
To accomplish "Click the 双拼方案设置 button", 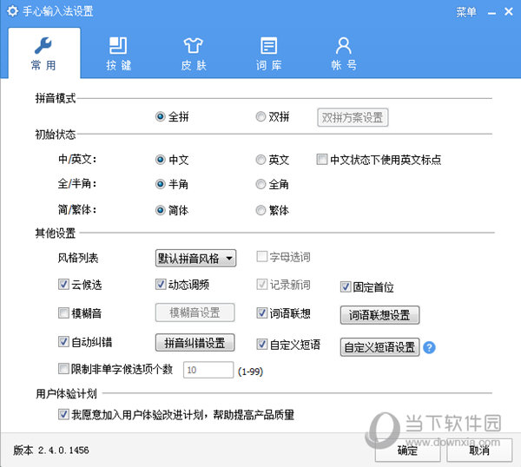I will (x=353, y=117).
